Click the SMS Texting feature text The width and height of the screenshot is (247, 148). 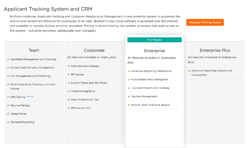click(18, 97)
